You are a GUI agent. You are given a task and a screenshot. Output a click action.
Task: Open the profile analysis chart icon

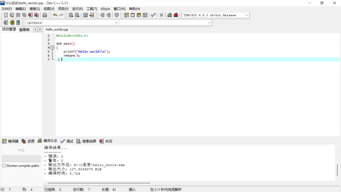click(x=170, y=15)
